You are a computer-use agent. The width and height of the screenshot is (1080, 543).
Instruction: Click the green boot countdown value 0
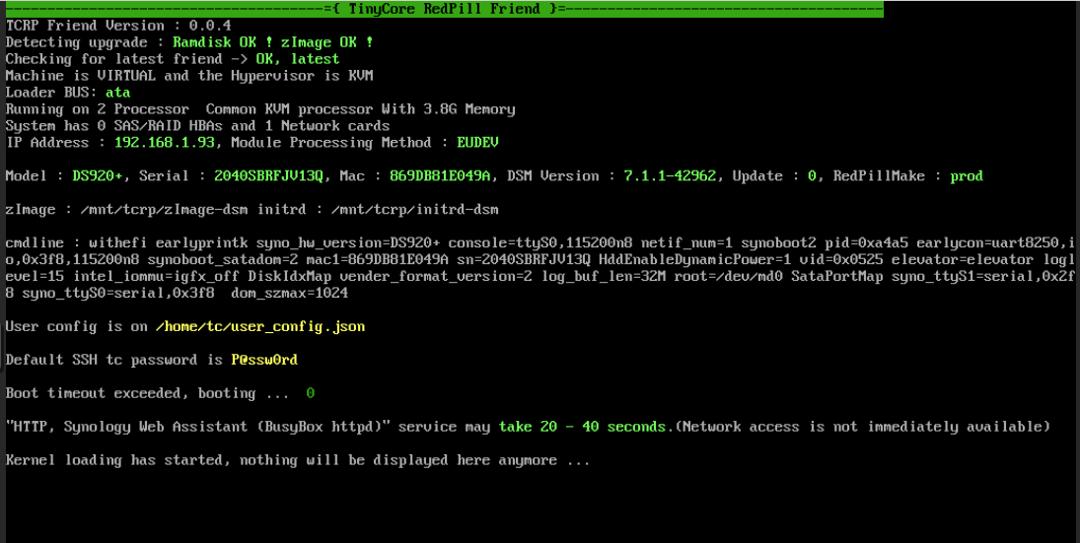pyautogui.click(x=311, y=394)
